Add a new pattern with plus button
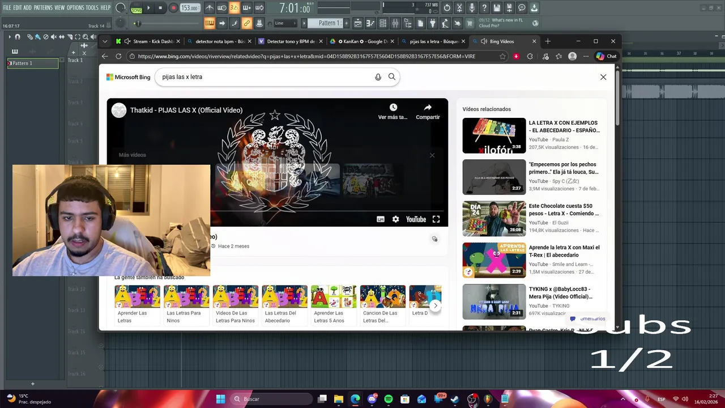725x408 pixels. pyautogui.click(x=347, y=23)
